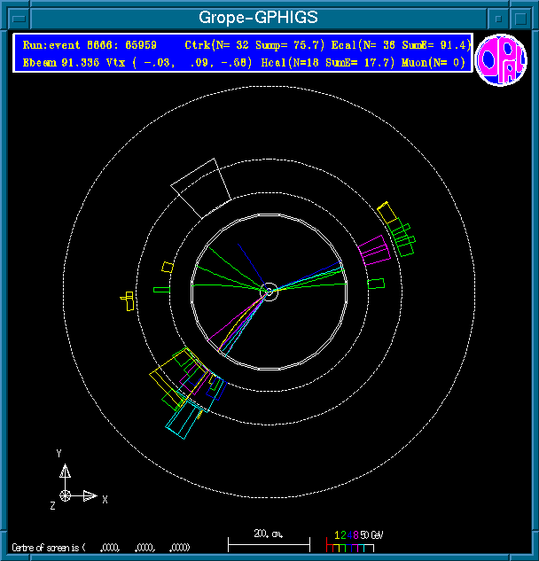Select the large white rectangle at upper left
This screenshot has width=539, height=561.
[x=201, y=189]
